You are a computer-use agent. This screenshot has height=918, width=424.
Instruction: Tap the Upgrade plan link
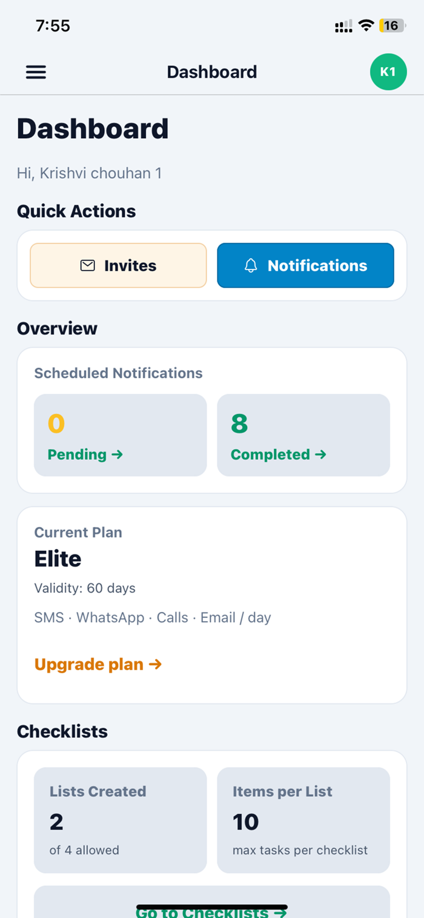(x=98, y=664)
